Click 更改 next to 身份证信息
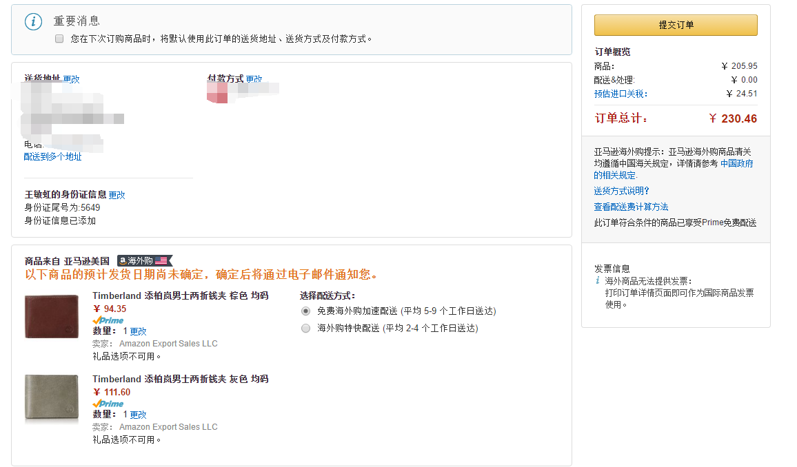 pyautogui.click(x=117, y=195)
